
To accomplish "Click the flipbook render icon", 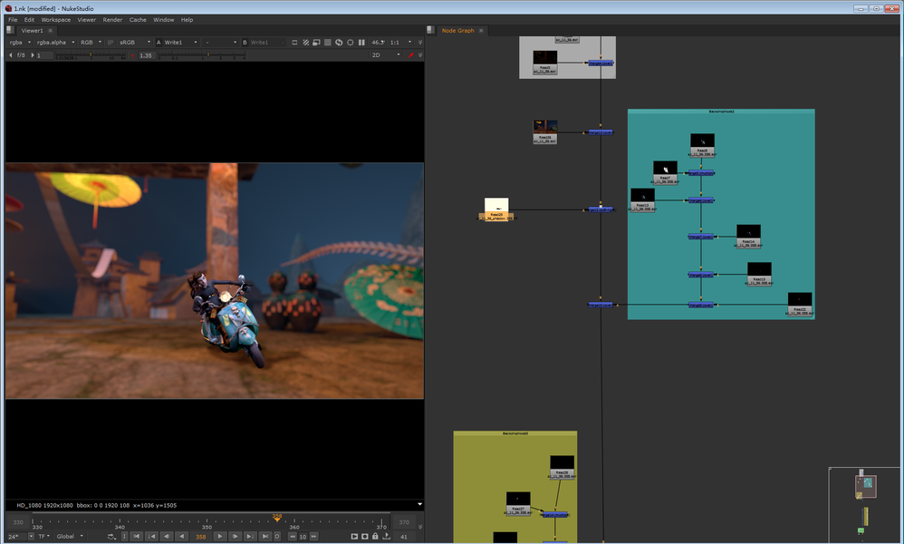I will pyautogui.click(x=354, y=537).
